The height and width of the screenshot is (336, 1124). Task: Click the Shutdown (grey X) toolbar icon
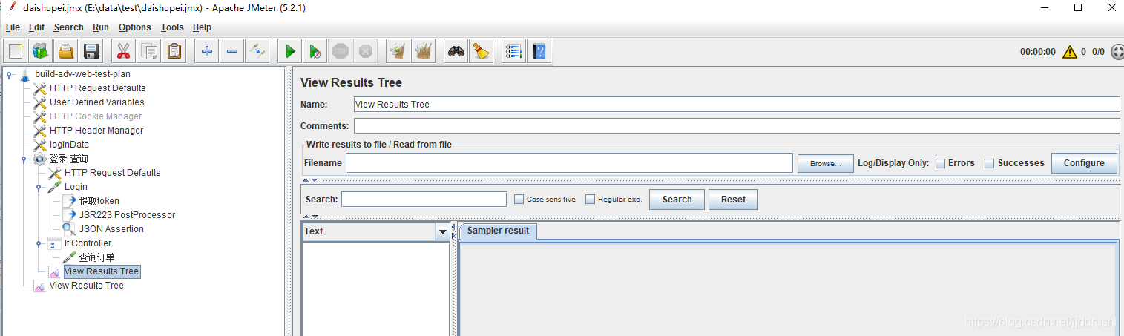366,51
